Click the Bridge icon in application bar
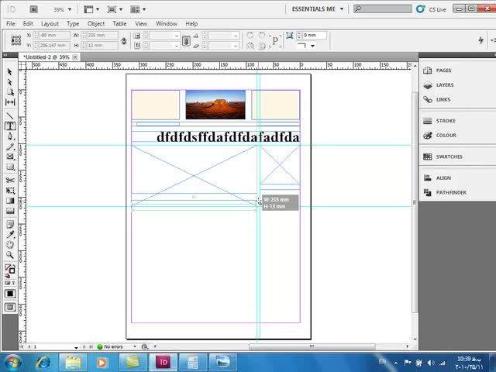The width and height of the screenshot is (496, 372). 34,9
